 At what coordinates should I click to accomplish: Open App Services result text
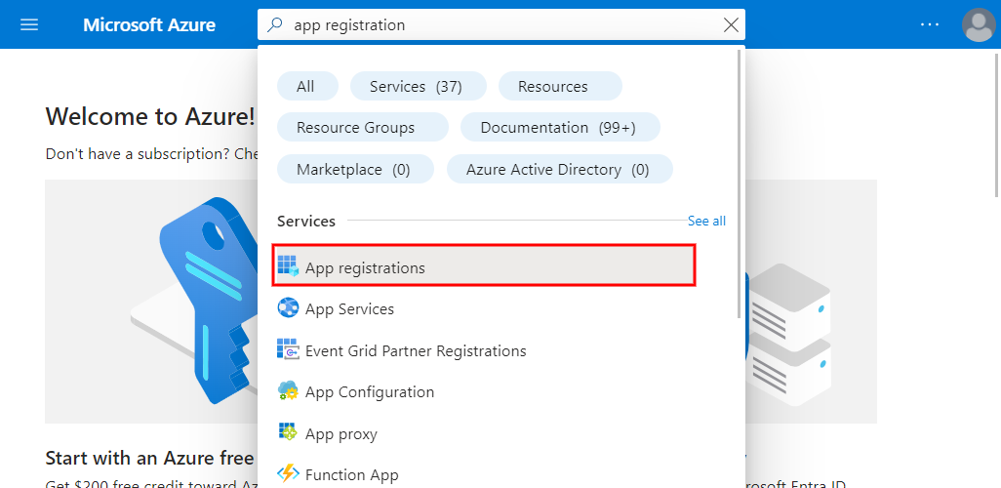[349, 309]
